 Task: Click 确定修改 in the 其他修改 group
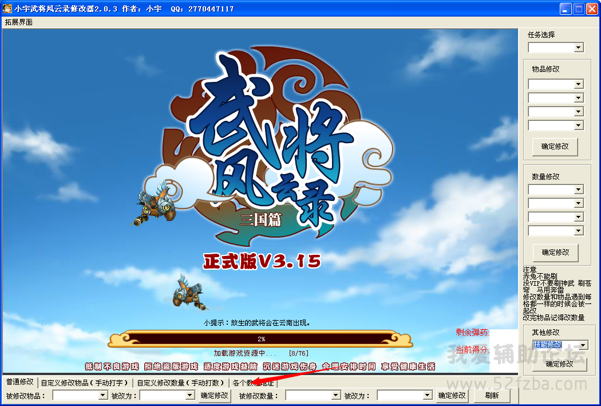[x=559, y=364]
